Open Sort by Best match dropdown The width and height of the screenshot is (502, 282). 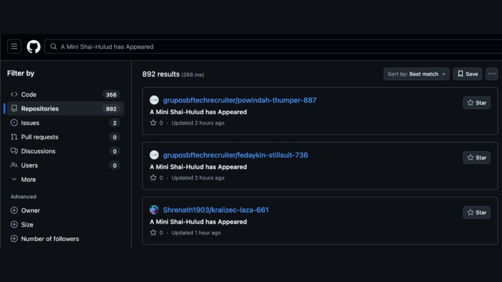coord(416,74)
